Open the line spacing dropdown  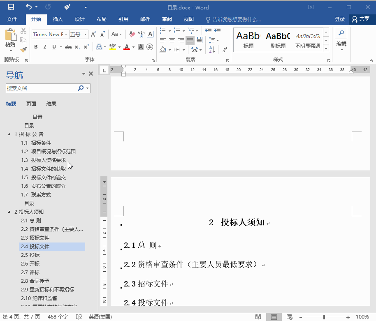(x=217, y=40)
